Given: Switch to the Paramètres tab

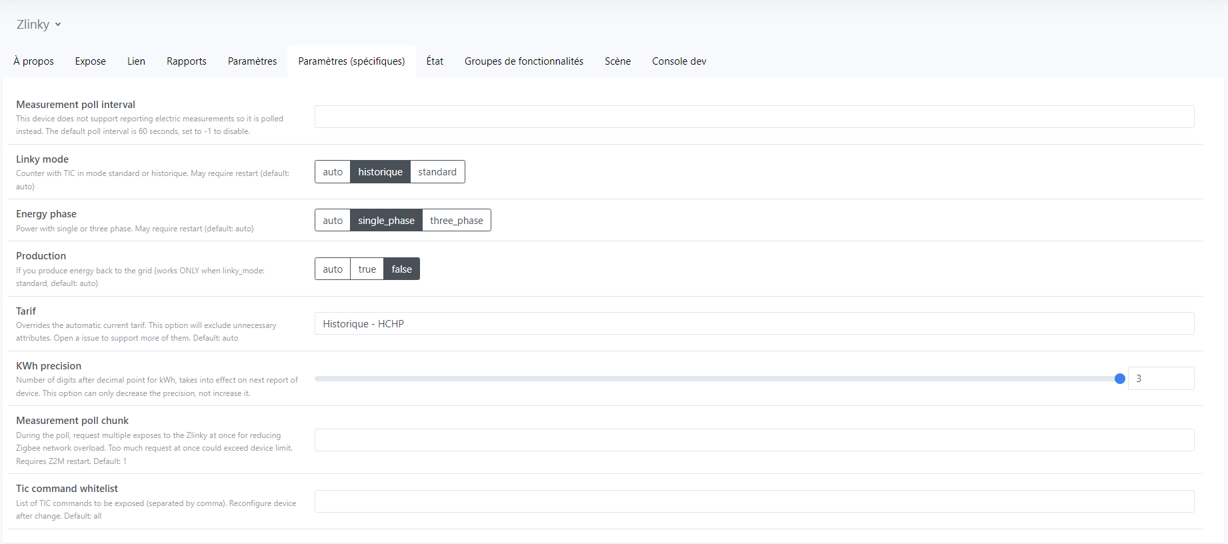Looking at the screenshot, I should (x=252, y=61).
